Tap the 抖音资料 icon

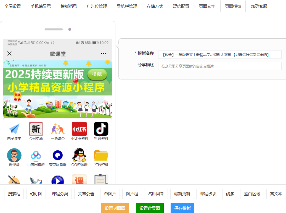point(101,129)
